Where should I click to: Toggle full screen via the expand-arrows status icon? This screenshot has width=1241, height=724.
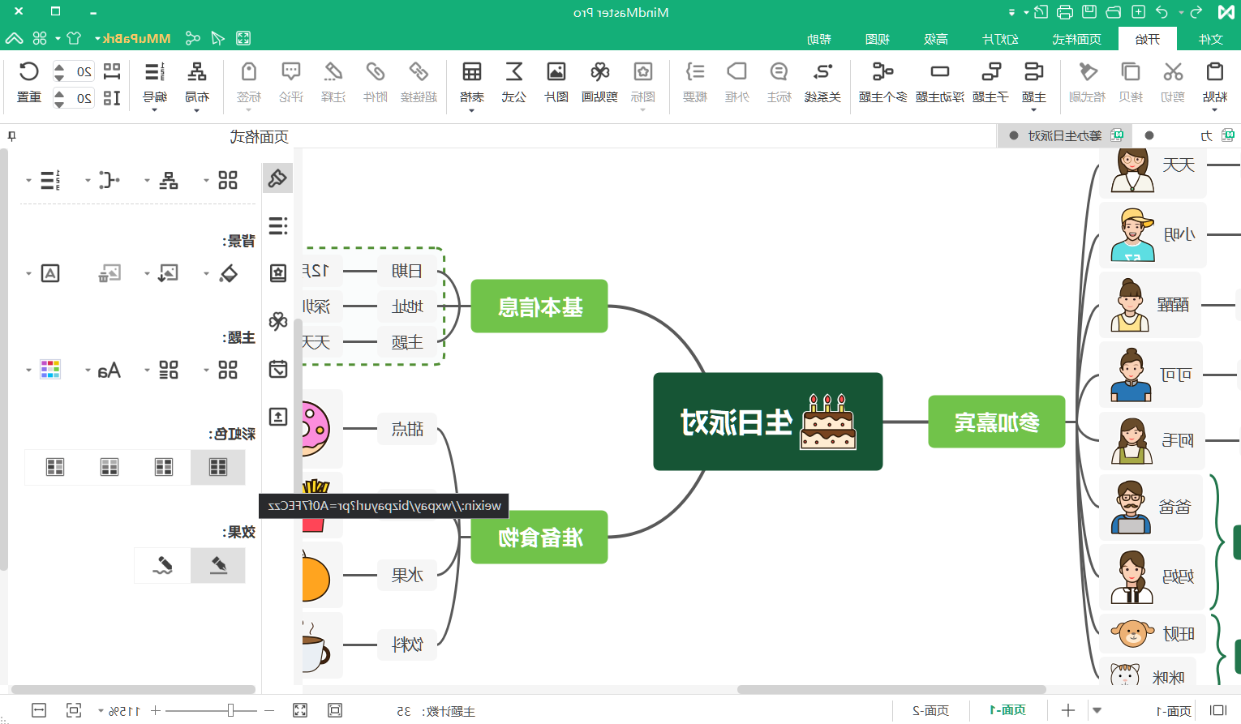click(300, 710)
